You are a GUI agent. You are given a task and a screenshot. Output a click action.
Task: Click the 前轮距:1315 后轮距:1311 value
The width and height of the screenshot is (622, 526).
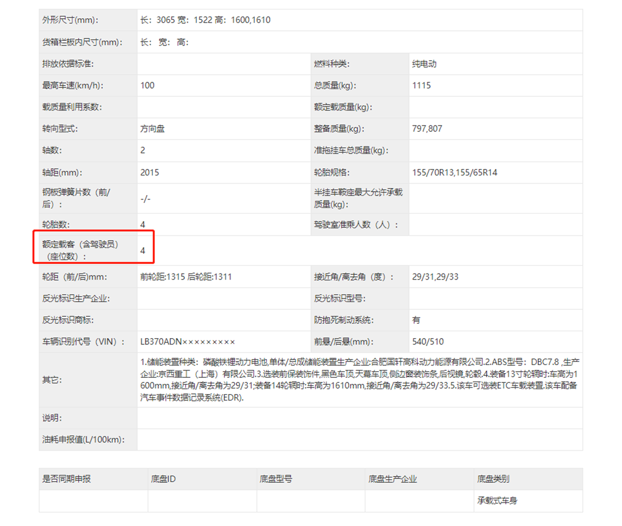coord(186,277)
